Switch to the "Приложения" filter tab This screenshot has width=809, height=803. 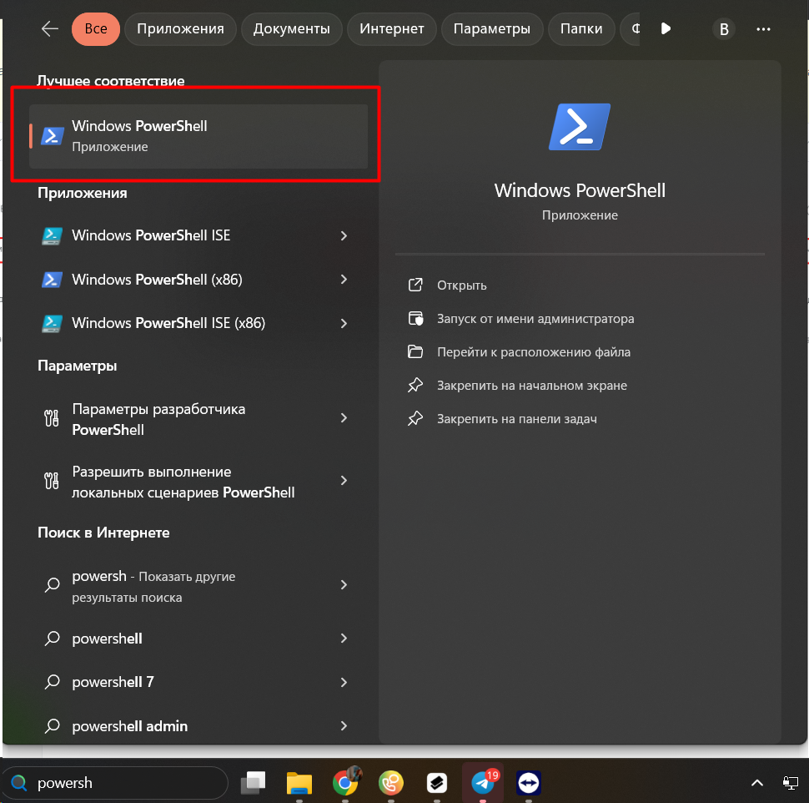coord(181,29)
